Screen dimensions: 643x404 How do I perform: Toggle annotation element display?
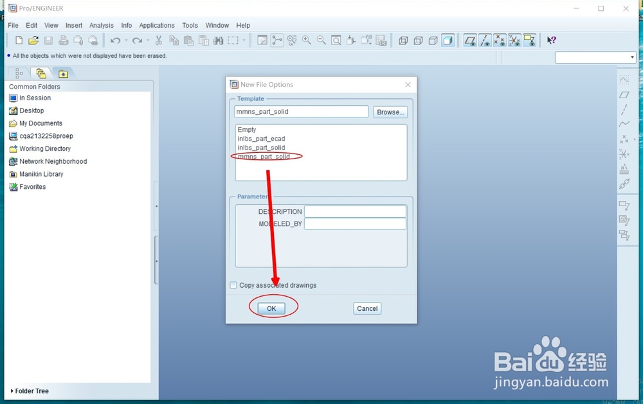click(529, 40)
